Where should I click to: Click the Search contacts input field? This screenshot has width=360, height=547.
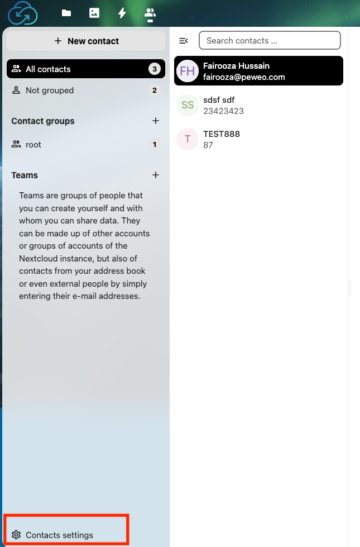(x=270, y=40)
